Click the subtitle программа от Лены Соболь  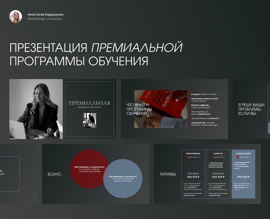click(89, 107)
